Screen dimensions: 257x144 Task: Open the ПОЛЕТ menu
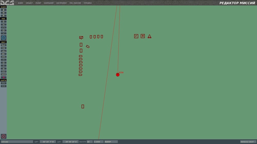click(38, 3)
